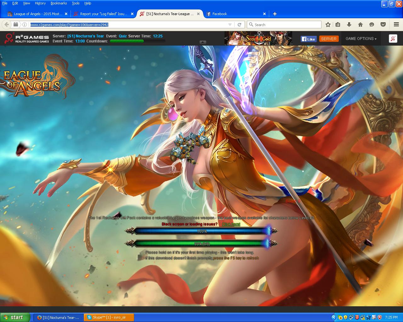Collapse the R2Games top bar arrow
403x322 pixels.
point(203,42)
